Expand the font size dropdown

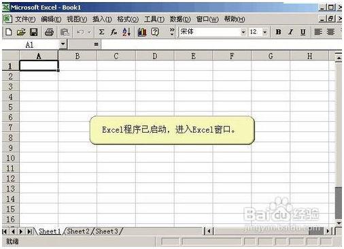click(x=264, y=32)
